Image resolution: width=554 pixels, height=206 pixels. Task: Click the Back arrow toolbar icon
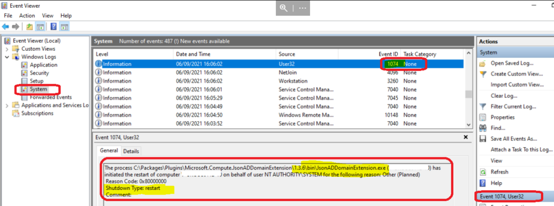[5, 26]
